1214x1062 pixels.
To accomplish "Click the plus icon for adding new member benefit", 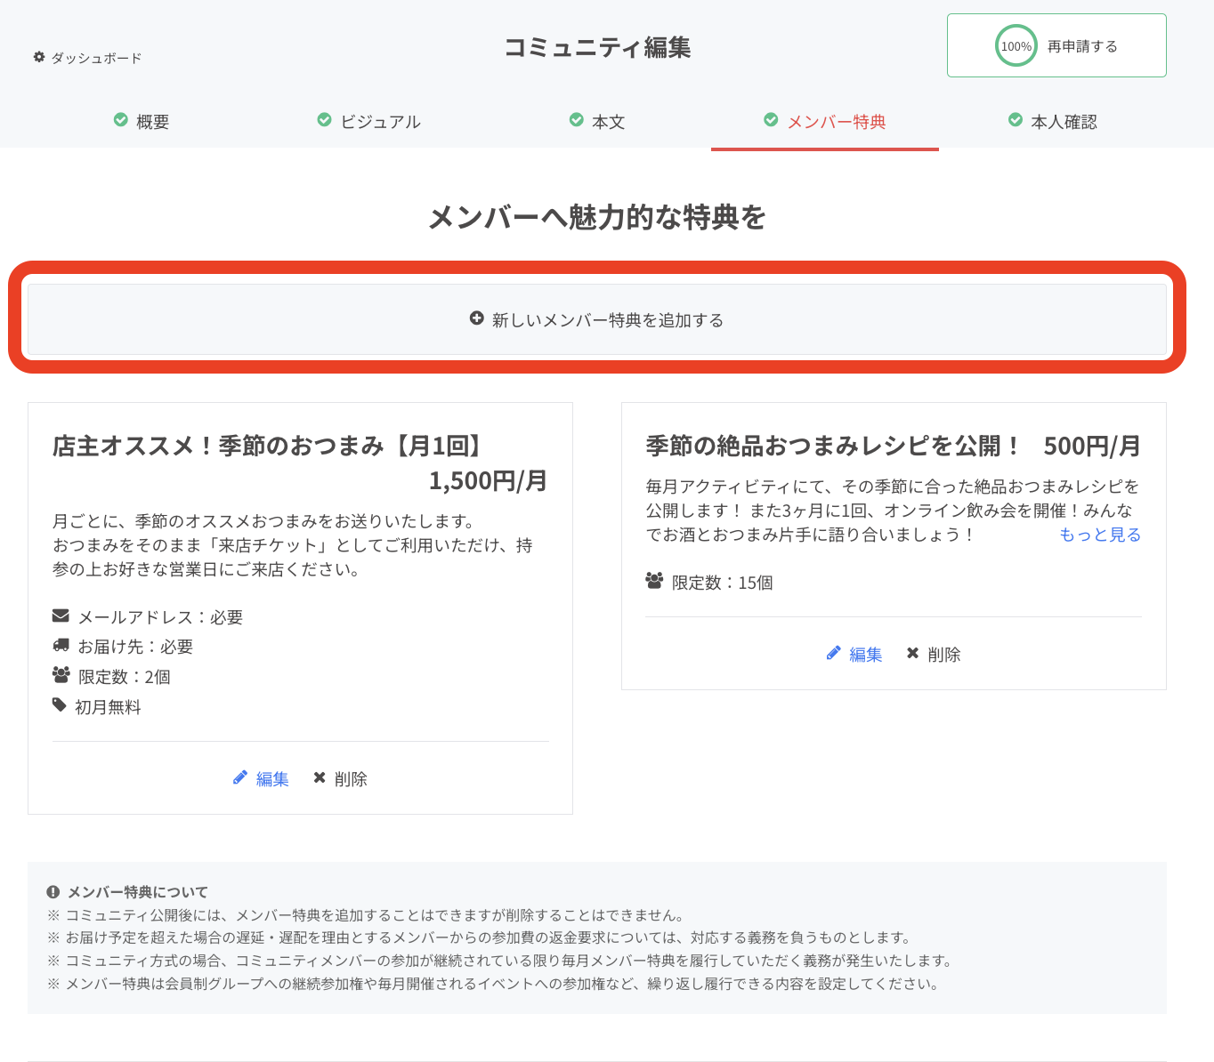I will (x=477, y=318).
